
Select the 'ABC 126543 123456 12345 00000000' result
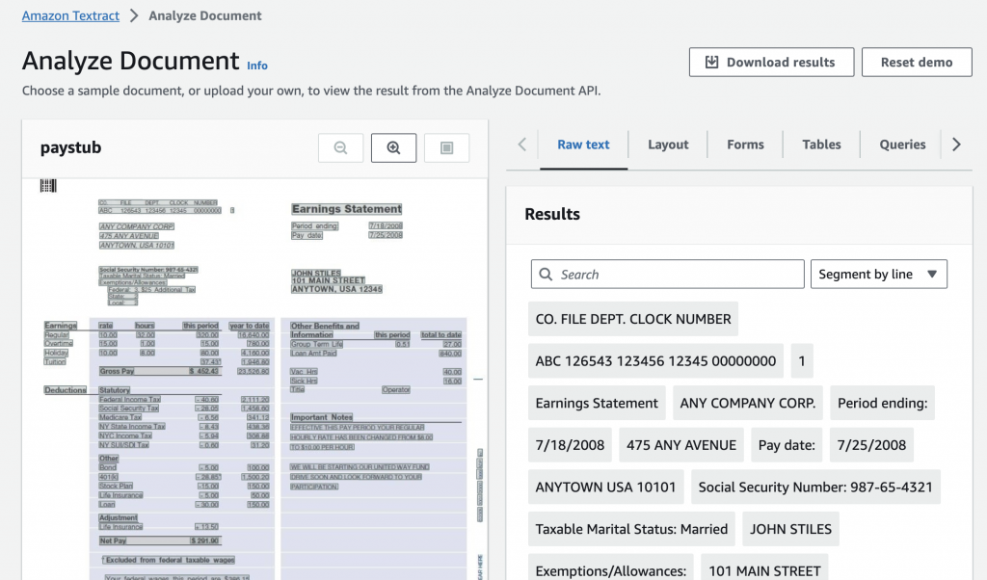point(655,361)
